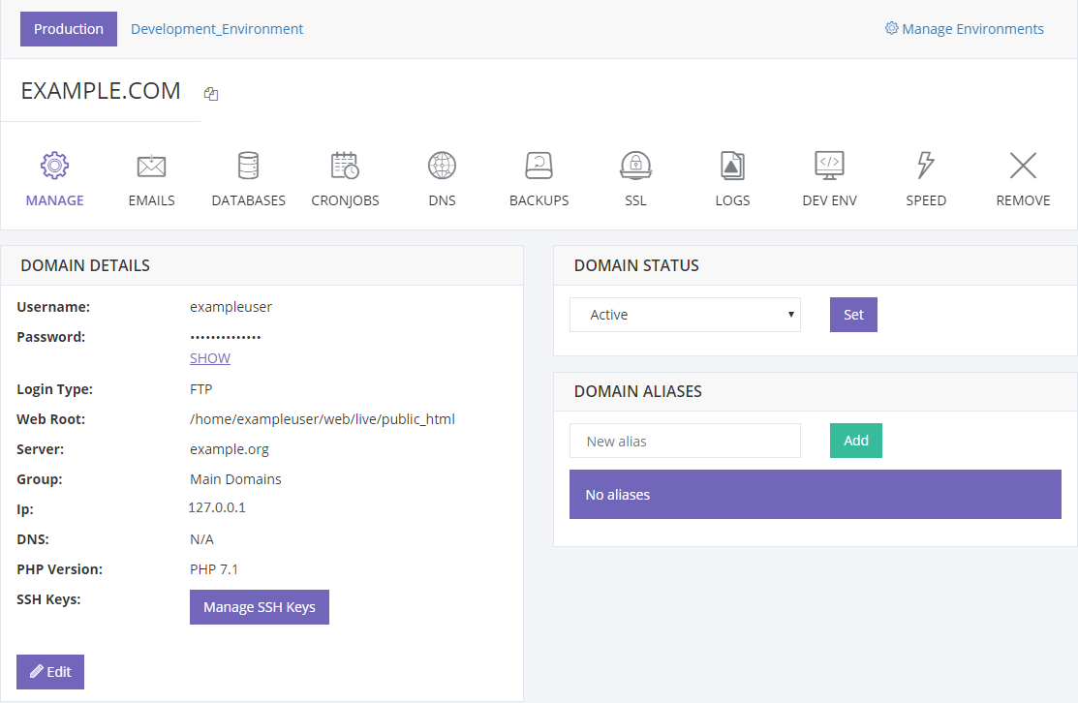Click the Edit domain details button

[50, 672]
